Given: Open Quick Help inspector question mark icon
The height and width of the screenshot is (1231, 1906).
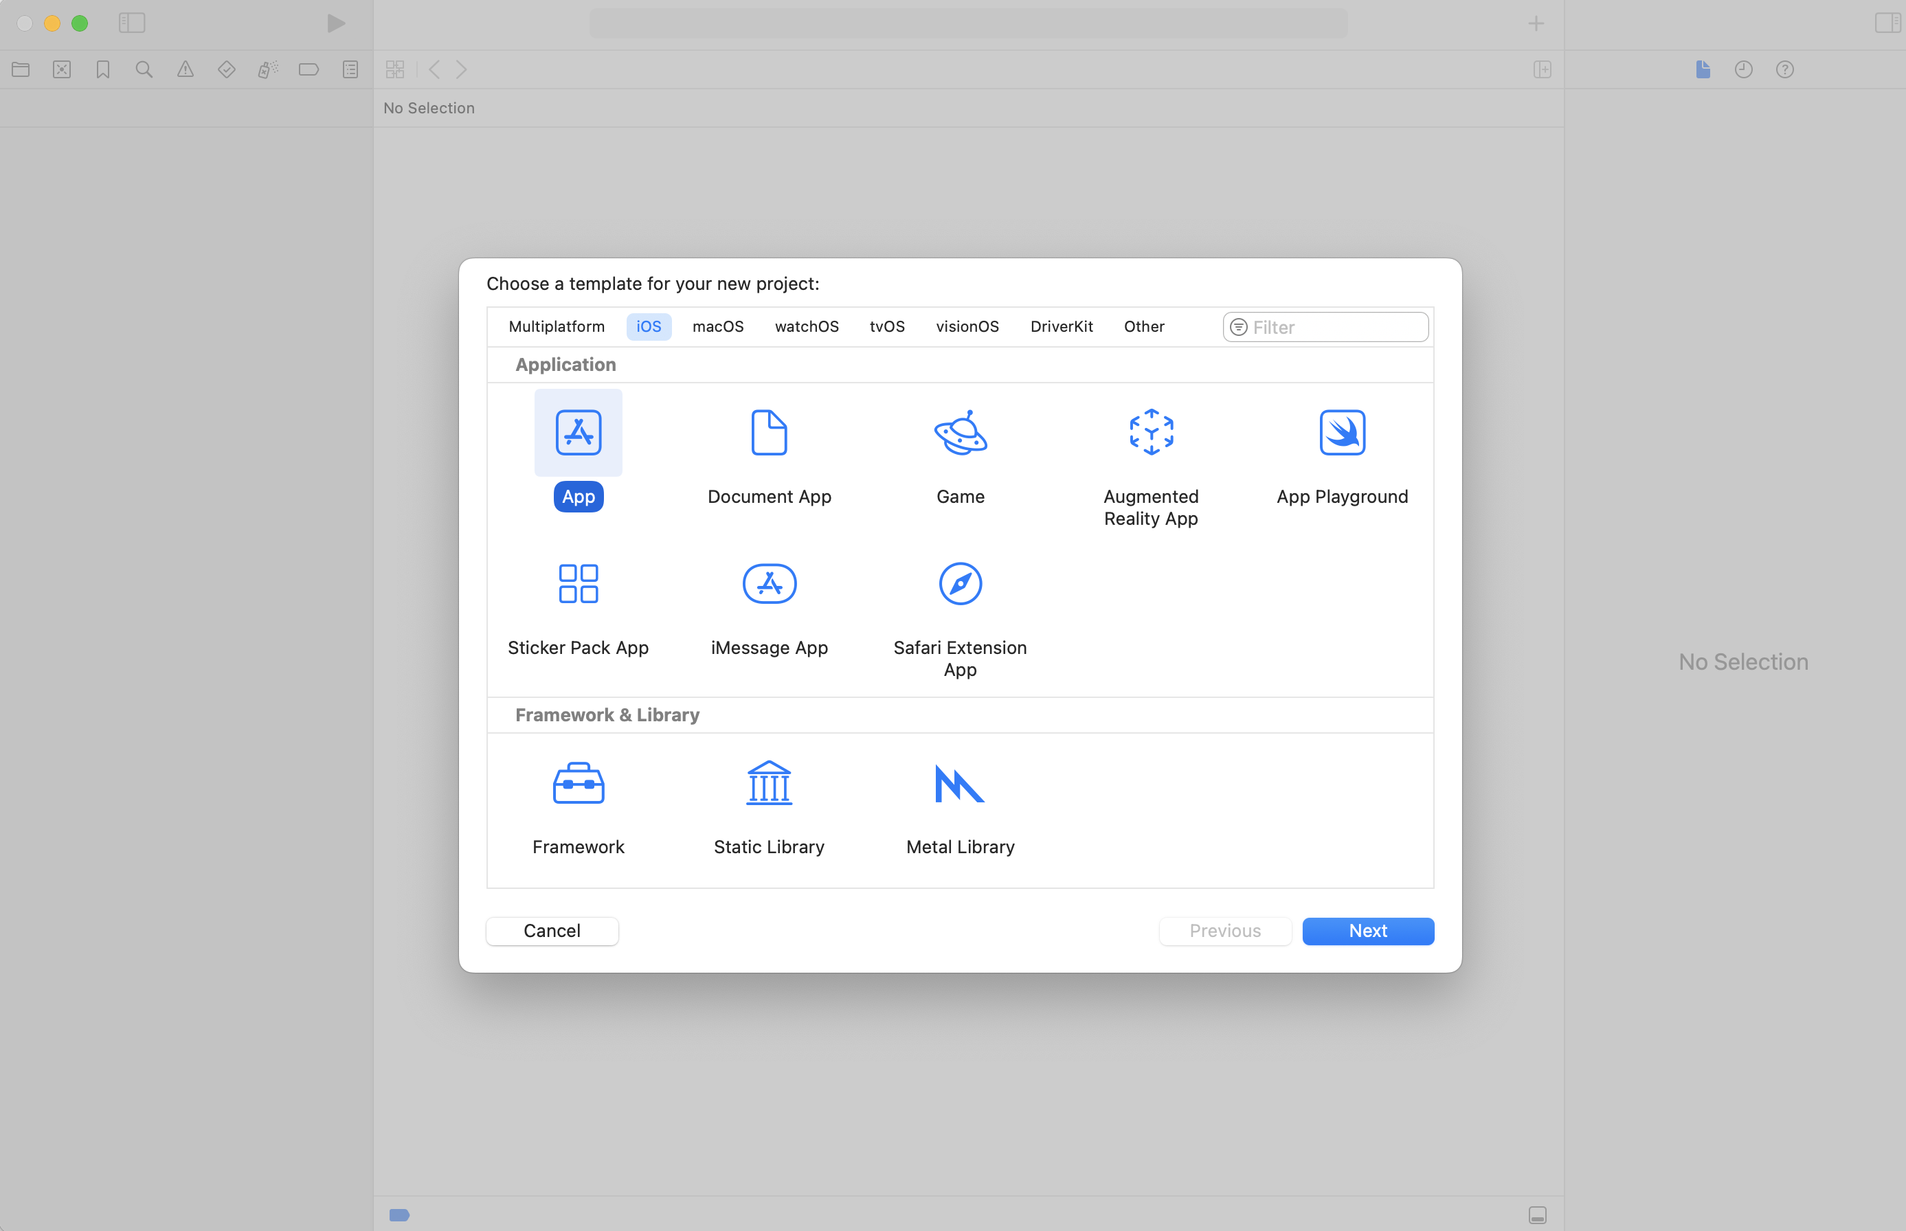Looking at the screenshot, I should (x=1785, y=69).
